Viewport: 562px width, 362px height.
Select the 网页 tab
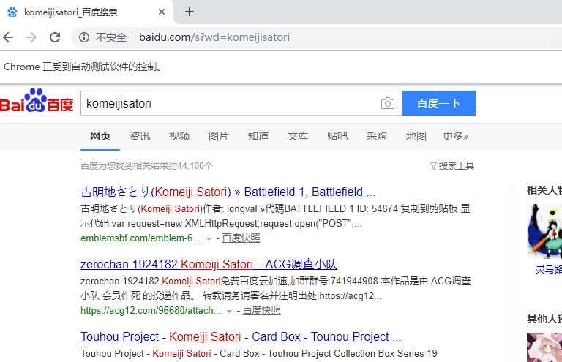pyautogui.click(x=100, y=136)
